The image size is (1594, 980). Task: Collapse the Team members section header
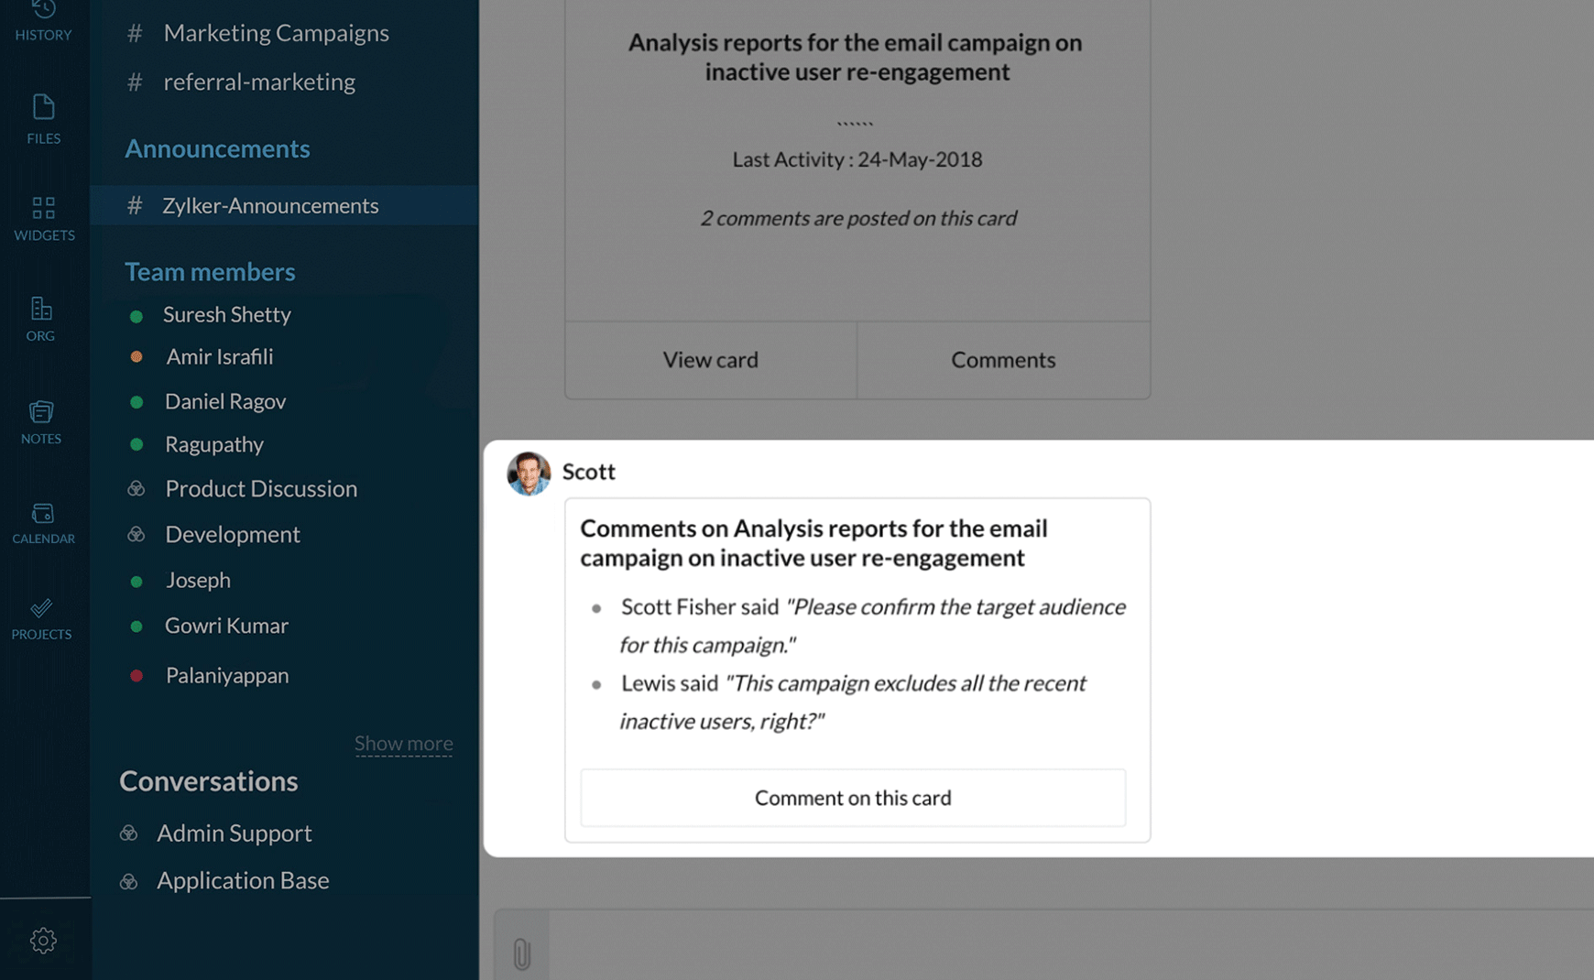tap(210, 272)
